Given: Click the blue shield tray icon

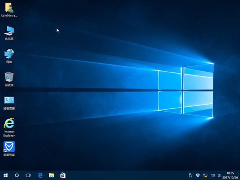Looking at the screenshot, I should point(198,175).
